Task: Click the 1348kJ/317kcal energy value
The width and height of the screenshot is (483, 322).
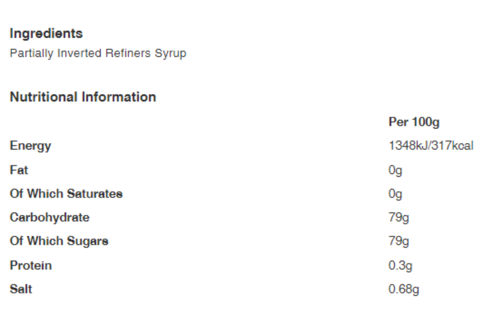Action: pos(431,146)
